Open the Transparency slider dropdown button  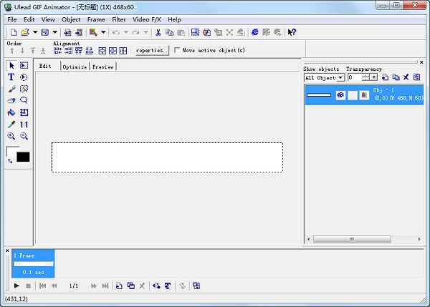point(373,77)
